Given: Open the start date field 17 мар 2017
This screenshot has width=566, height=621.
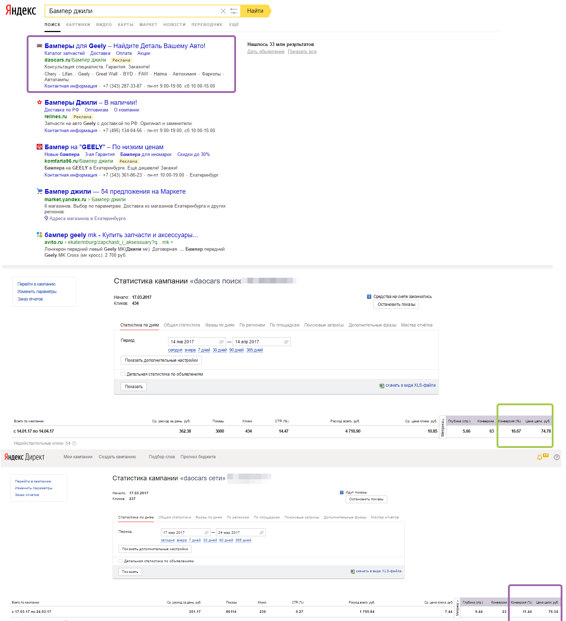Looking at the screenshot, I should 185,533.
